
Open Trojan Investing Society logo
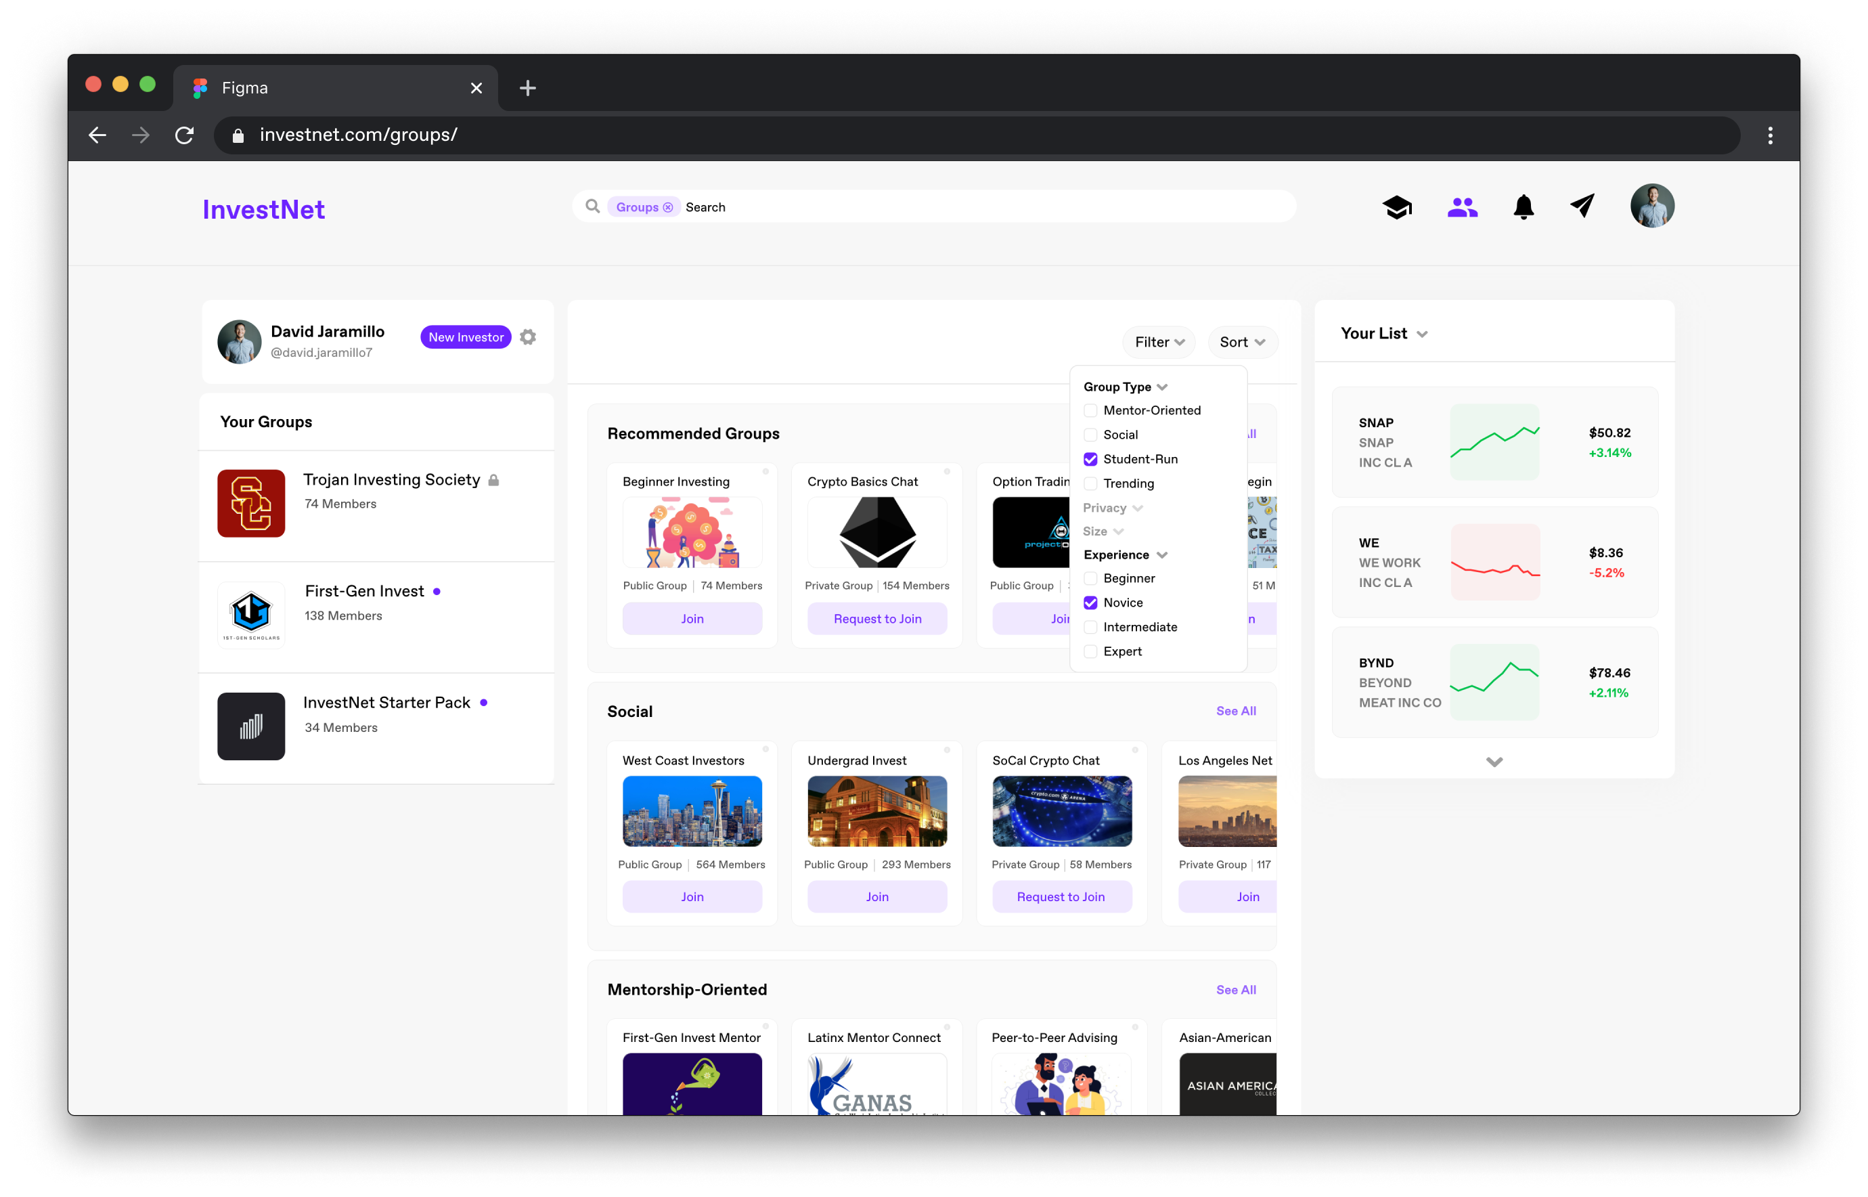(251, 503)
